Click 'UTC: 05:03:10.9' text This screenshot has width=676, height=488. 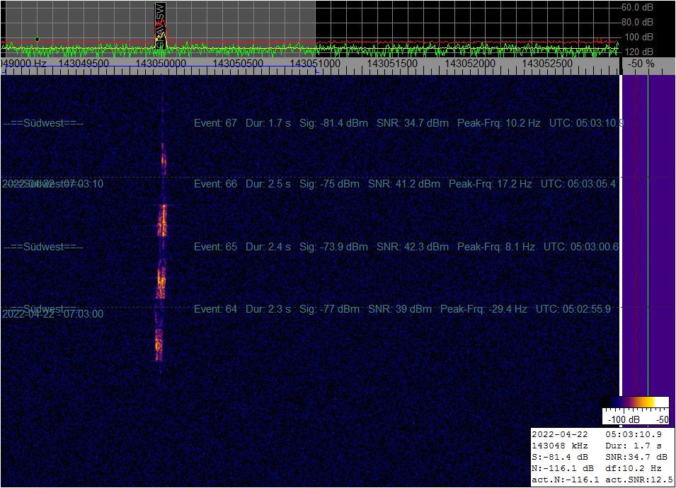(x=587, y=123)
